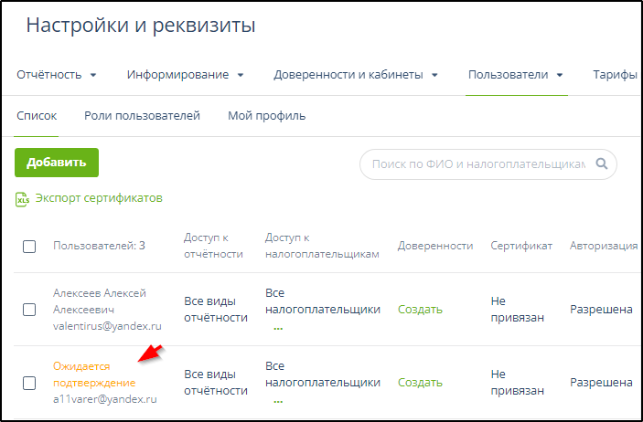
Task: Open the Мой профиль tab
Action: 266,116
